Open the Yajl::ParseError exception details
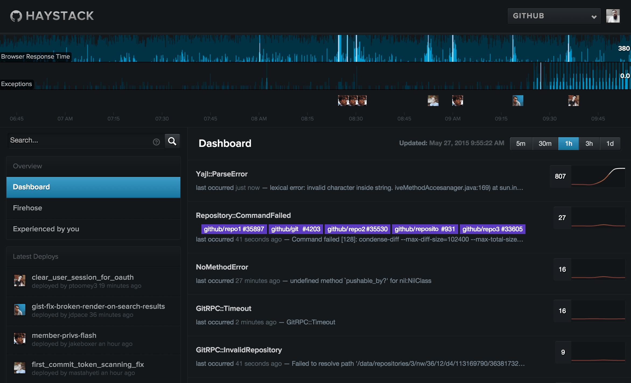 point(221,174)
